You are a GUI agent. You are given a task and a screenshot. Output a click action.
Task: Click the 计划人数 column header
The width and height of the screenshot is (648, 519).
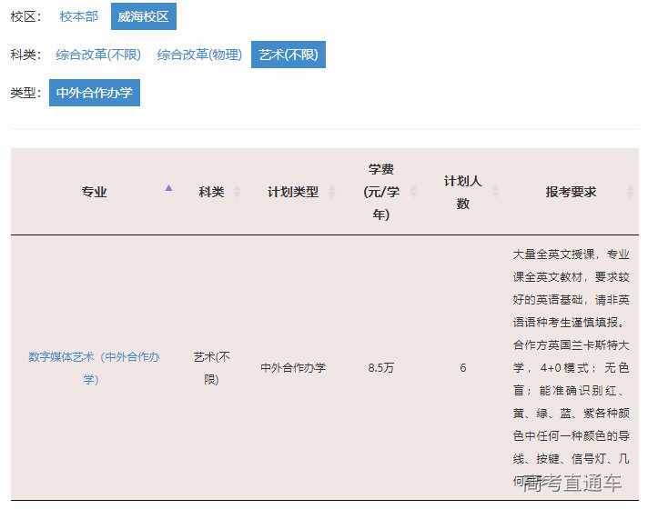tap(463, 192)
